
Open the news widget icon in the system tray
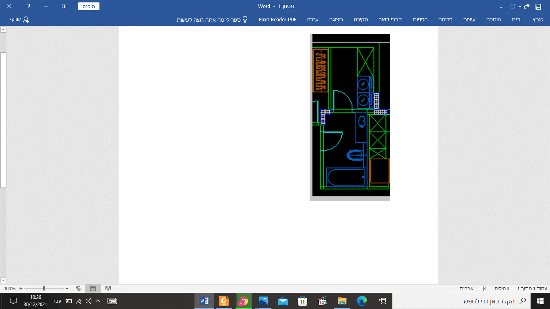[112, 301]
